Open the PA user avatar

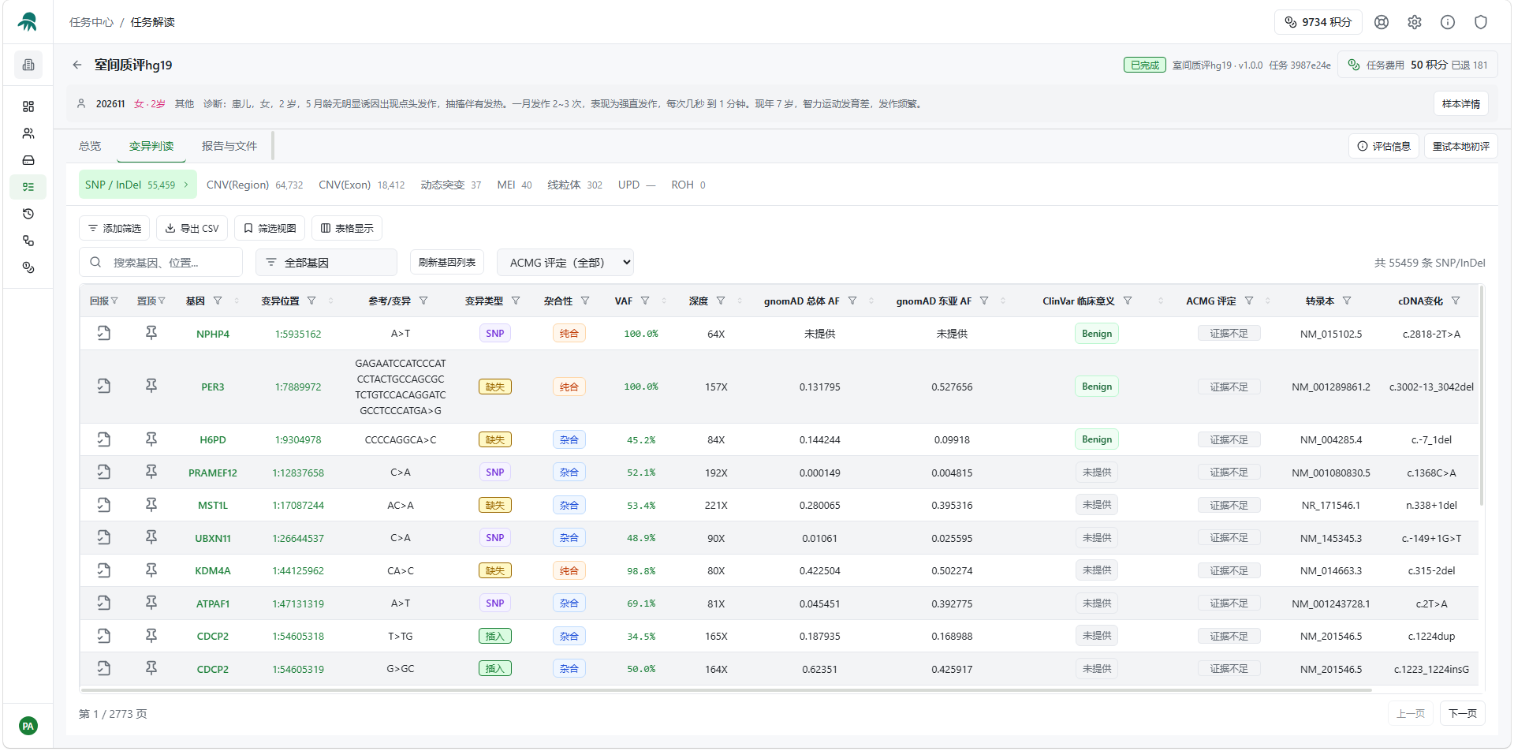click(28, 726)
